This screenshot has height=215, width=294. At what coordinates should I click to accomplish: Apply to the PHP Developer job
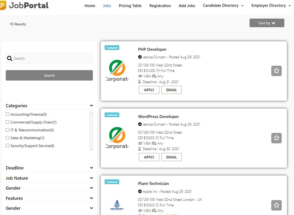(x=149, y=90)
